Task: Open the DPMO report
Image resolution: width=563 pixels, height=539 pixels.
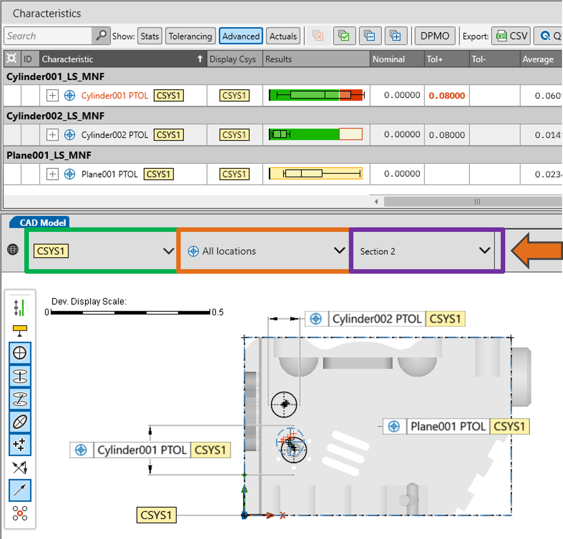Action: point(434,36)
